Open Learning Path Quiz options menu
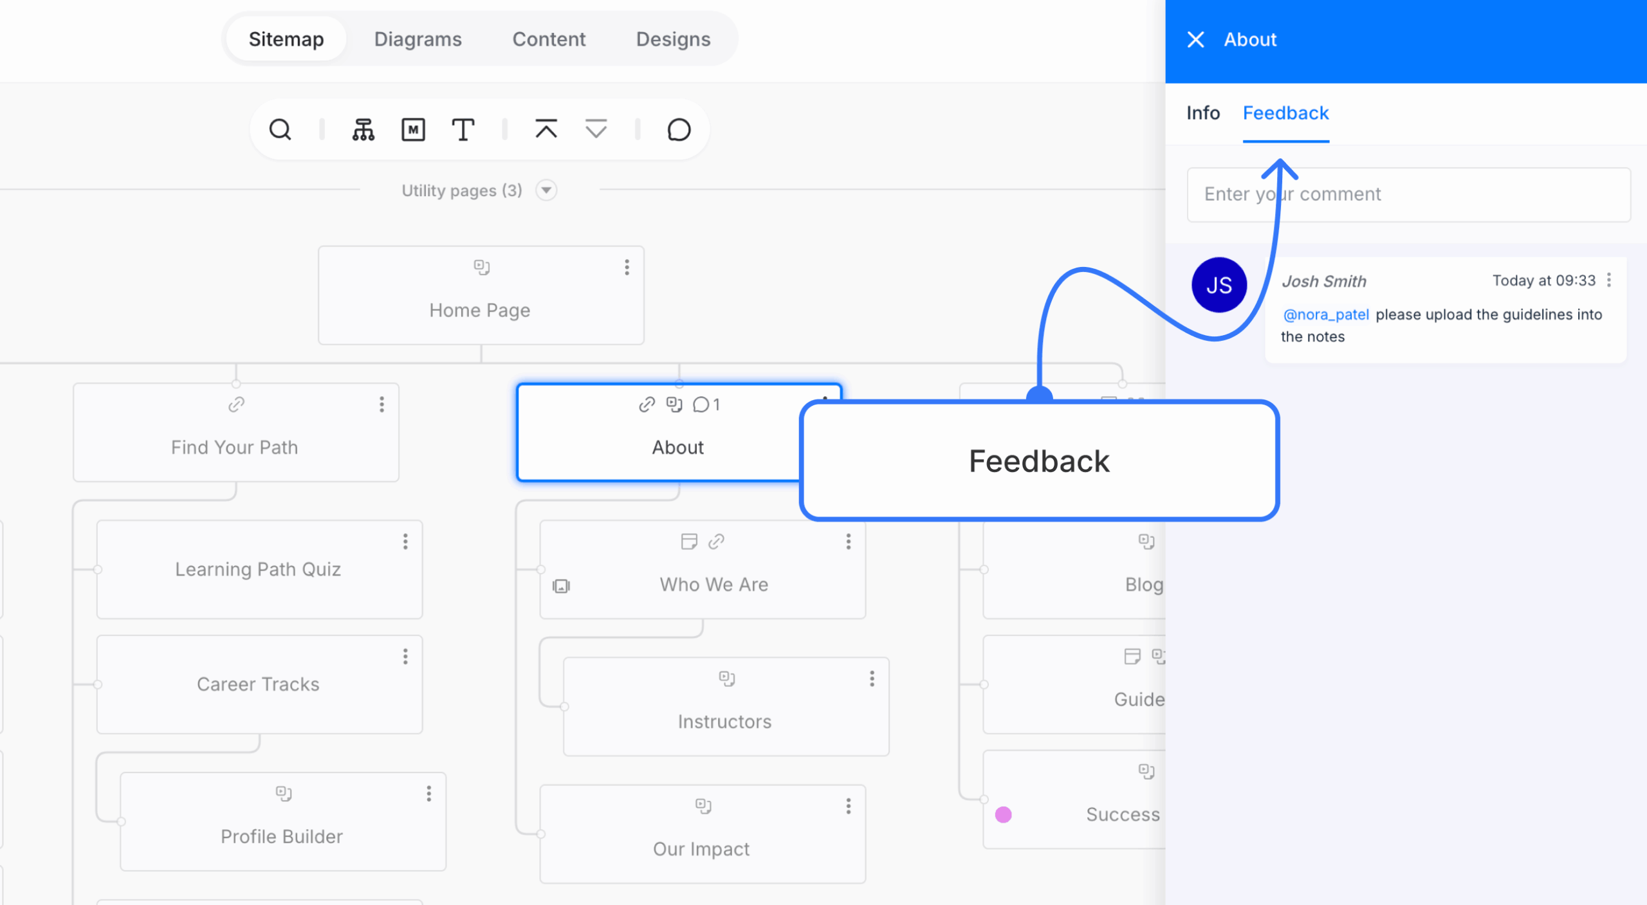This screenshot has height=905, width=1647. tap(405, 541)
